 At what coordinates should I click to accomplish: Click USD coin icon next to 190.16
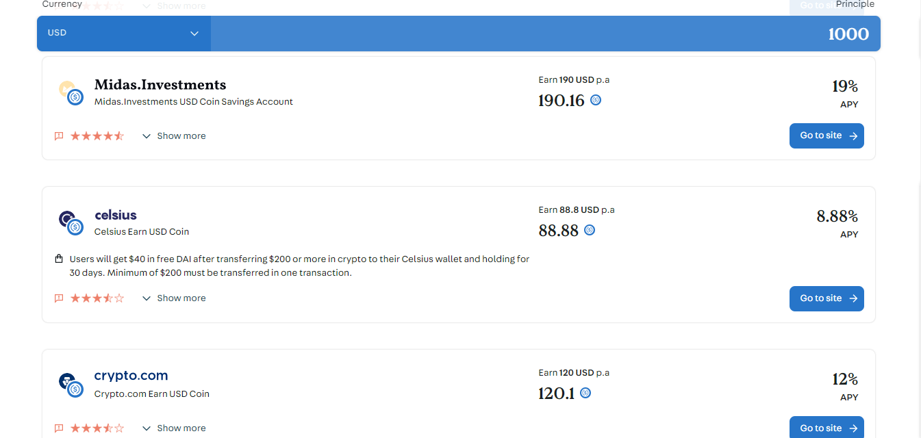coord(596,100)
